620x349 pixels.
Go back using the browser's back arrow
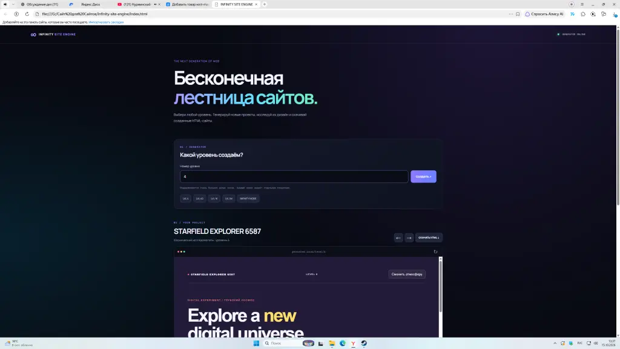point(5,14)
